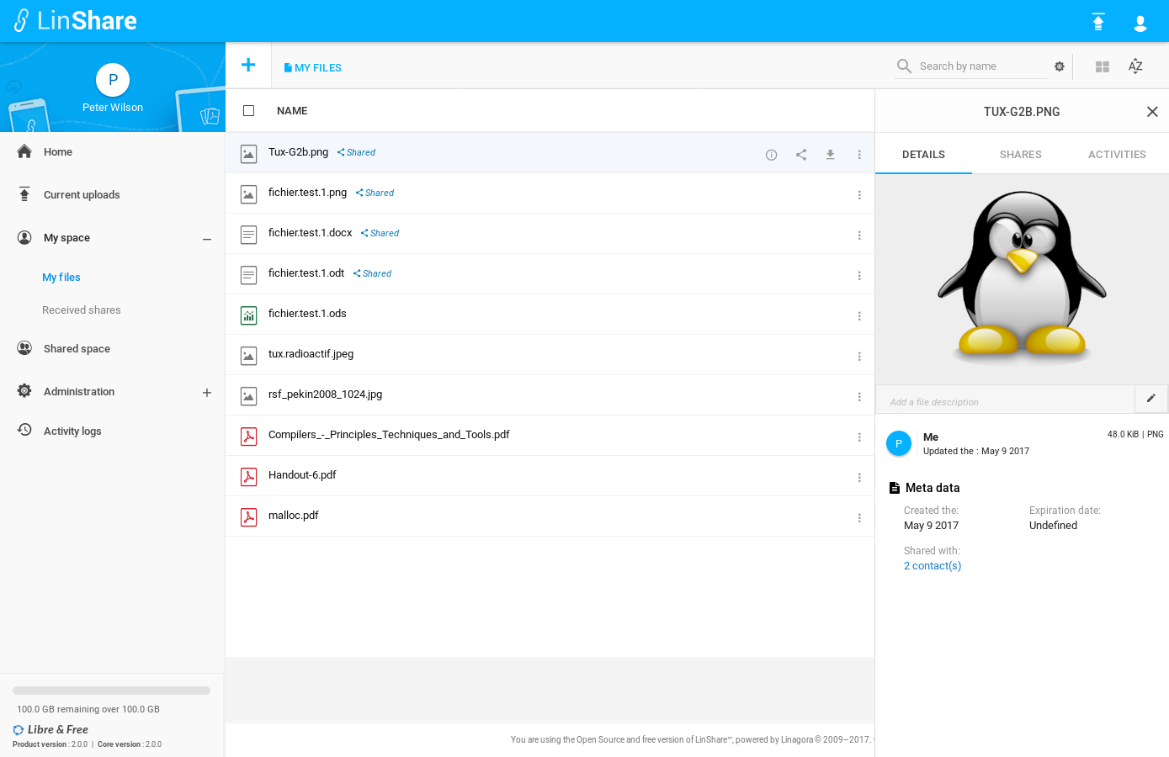Screen dimensions: 1169x757
Task: Open the 2 contact(s) link
Action: pos(933,566)
